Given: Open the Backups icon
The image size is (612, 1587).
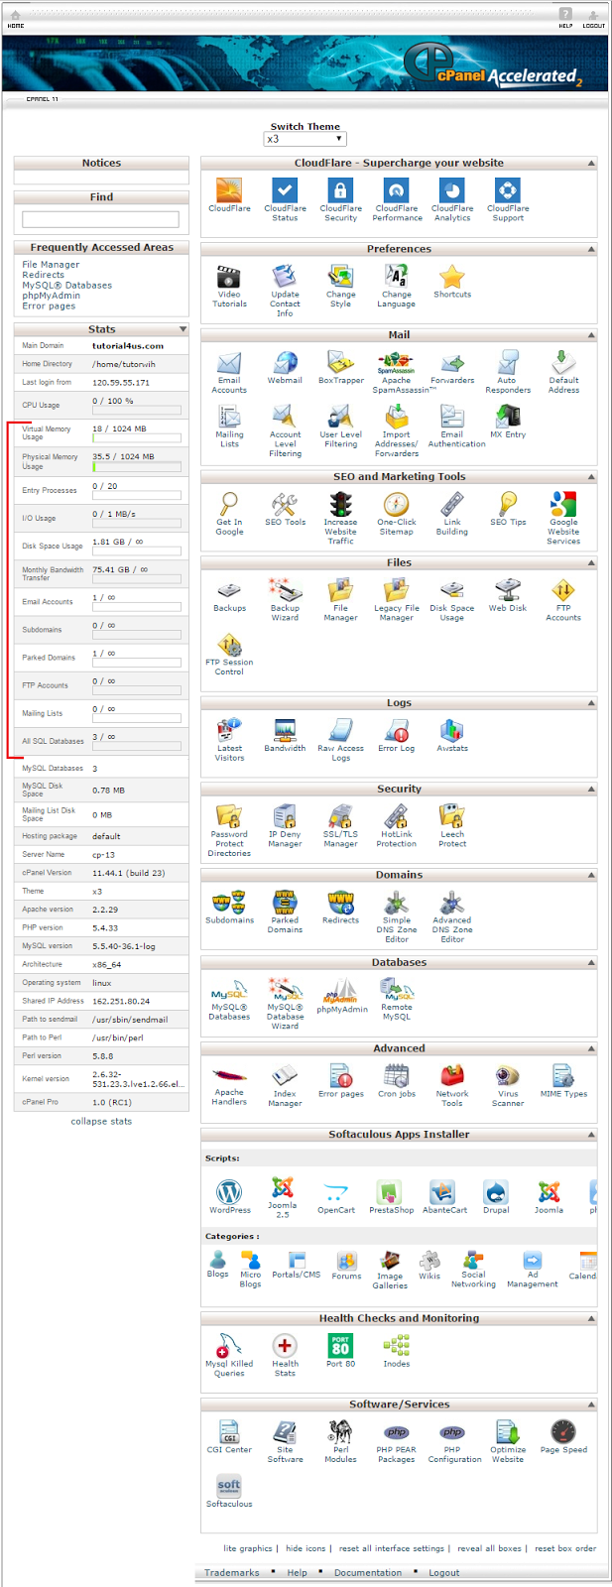Looking at the screenshot, I should point(229,595).
